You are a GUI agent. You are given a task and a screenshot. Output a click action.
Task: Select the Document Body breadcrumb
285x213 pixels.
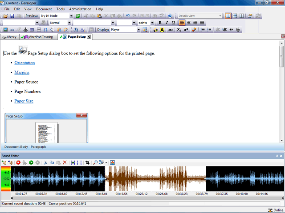(16, 147)
